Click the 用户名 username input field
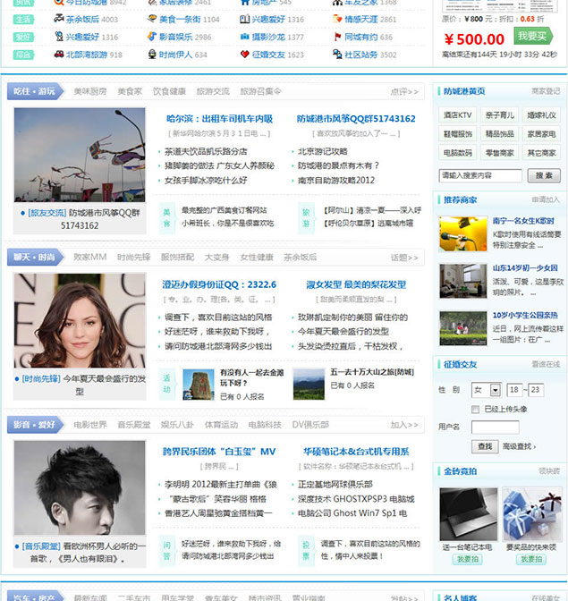 pyautogui.click(x=495, y=427)
